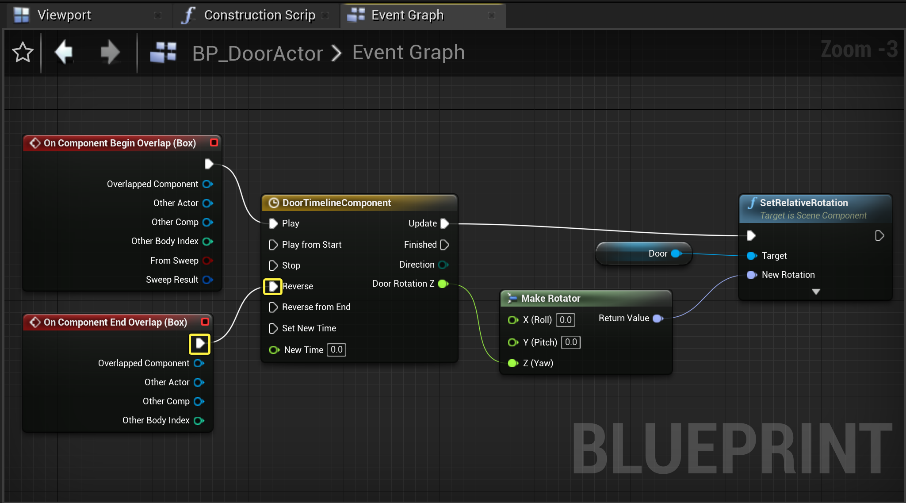Click the New Time value field
This screenshot has height=503, width=906.
[x=336, y=349]
